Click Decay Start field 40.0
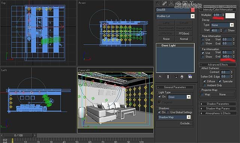The image size is (240, 143). (x=215, y=30)
